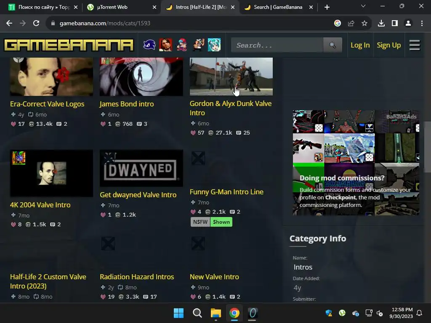Image resolution: width=431 pixels, height=323 pixels.
Task: Click submitter avatar on 4K 2004 Valve Intro
Action: coord(19,158)
